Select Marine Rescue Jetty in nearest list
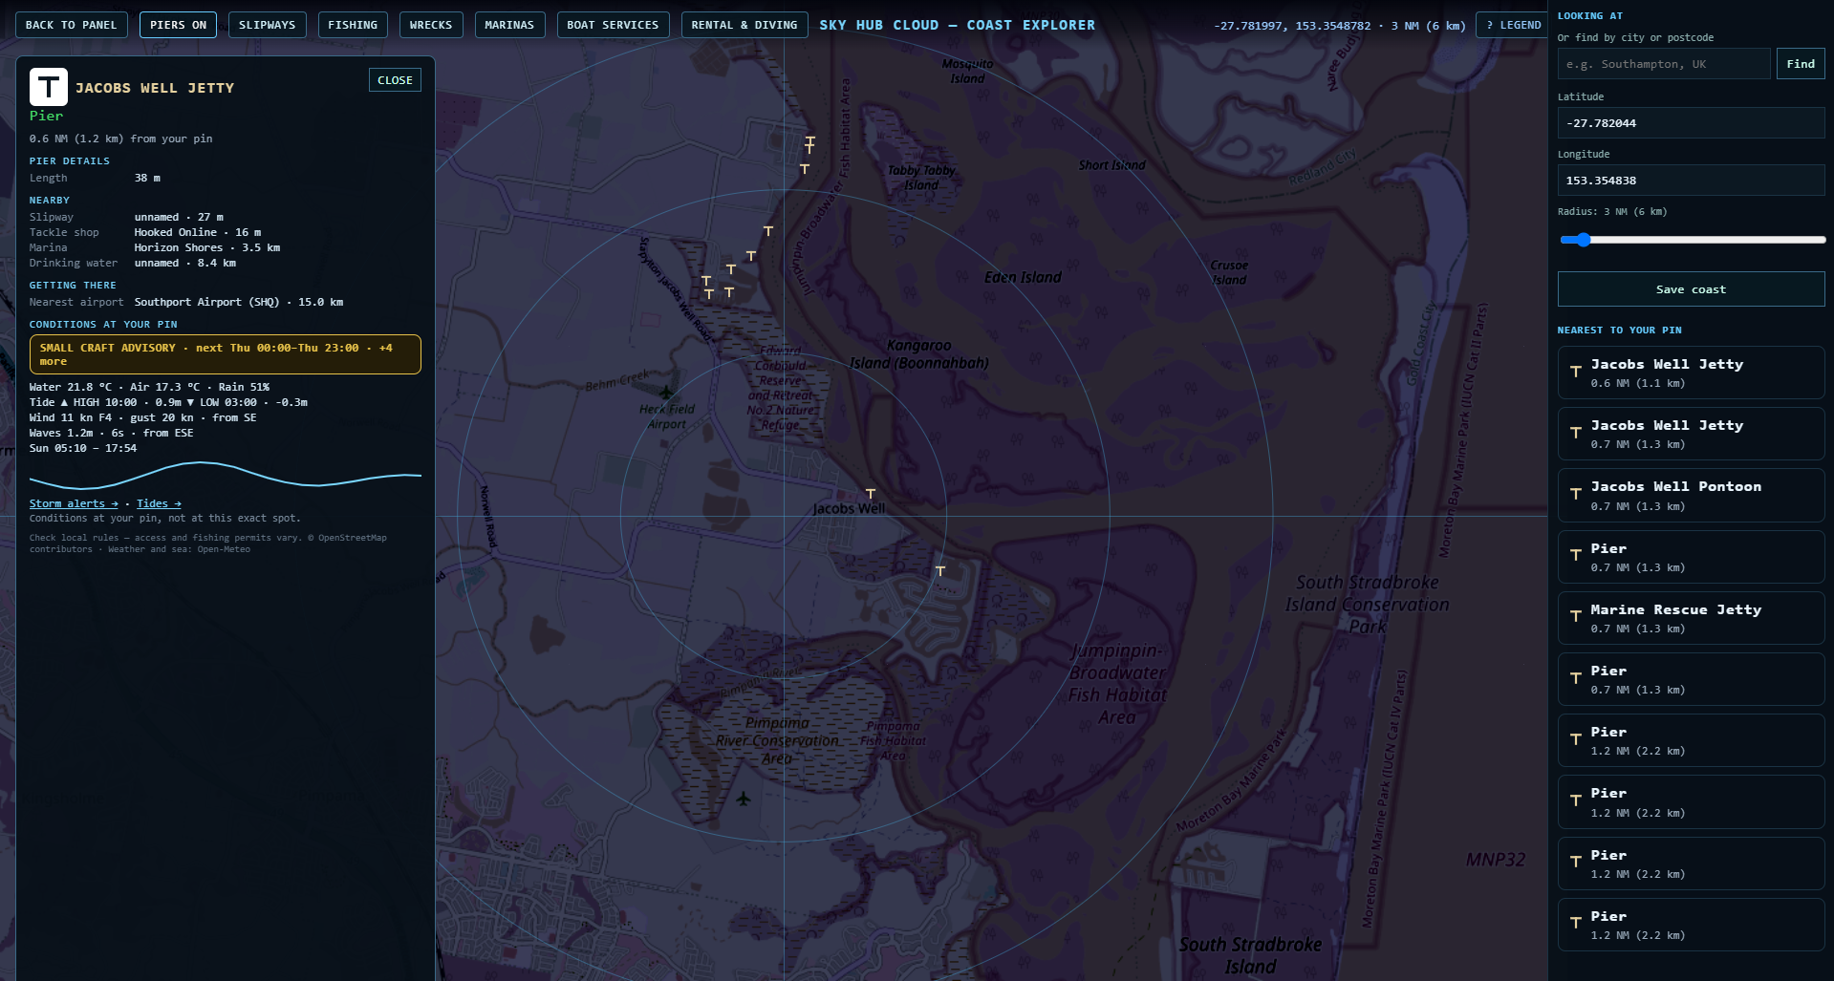1834x981 pixels. [x=1691, y=618]
